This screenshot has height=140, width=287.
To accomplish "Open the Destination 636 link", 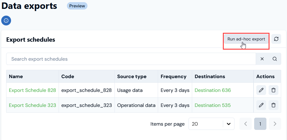I will [x=213, y=90].
